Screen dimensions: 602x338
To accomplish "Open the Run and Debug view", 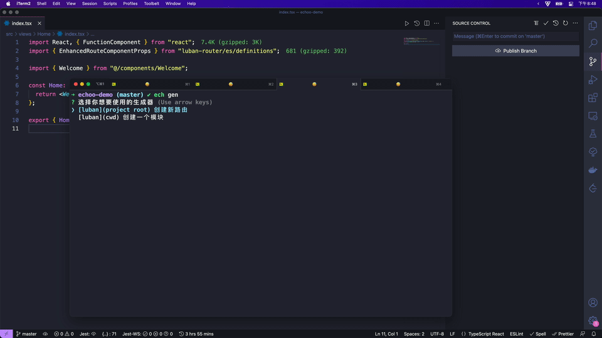I will [x=593, y=79].
